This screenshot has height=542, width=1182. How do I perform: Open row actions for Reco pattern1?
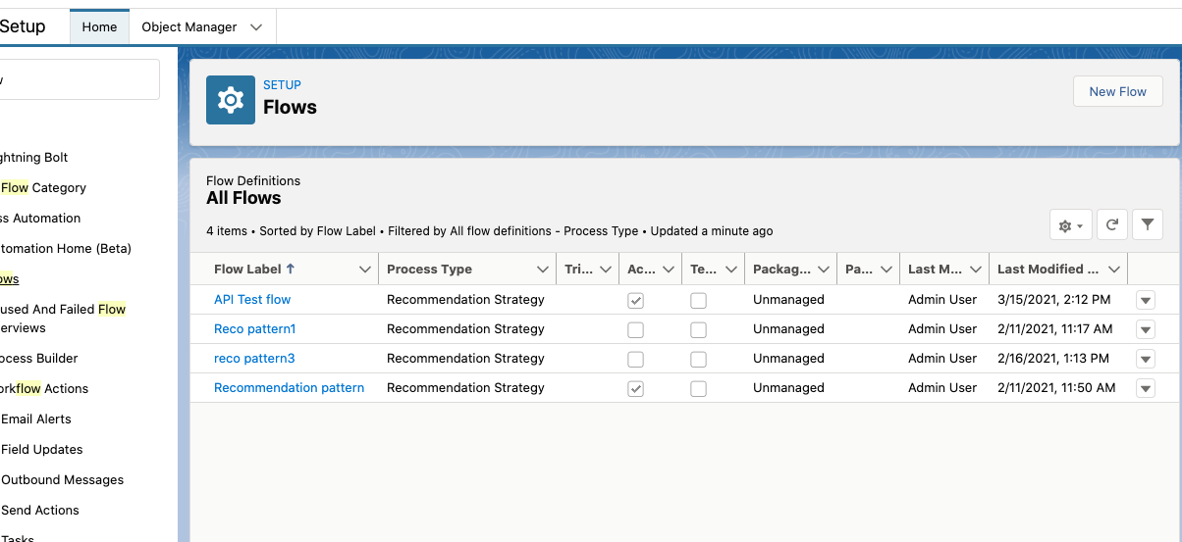1145,330
